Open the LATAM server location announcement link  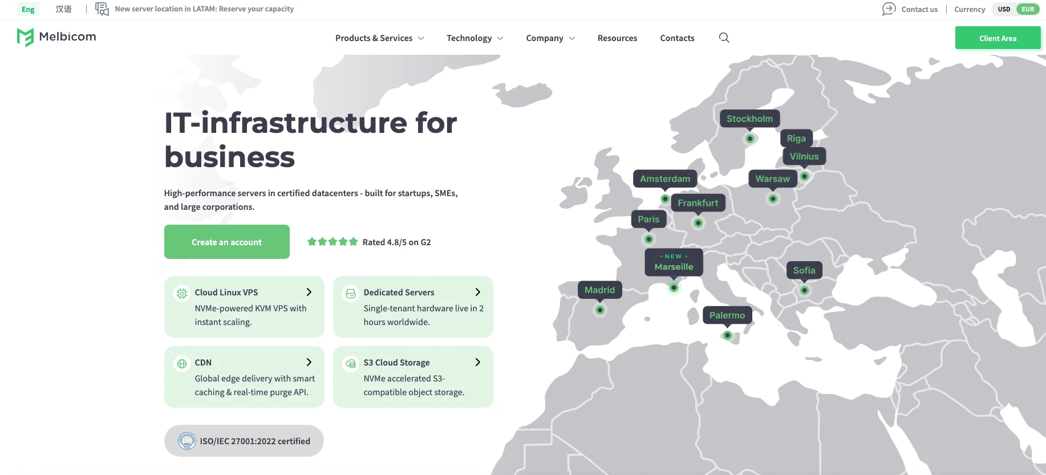204,9
